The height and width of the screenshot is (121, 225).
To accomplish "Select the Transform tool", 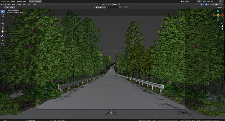I will click(3, 31).
